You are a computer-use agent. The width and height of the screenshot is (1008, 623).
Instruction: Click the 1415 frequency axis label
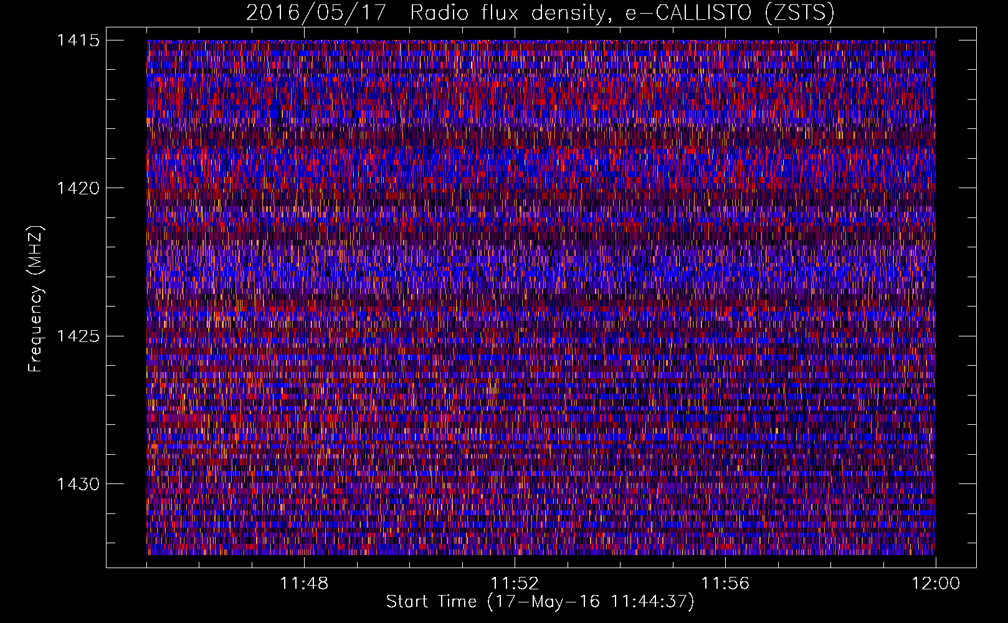78,40
